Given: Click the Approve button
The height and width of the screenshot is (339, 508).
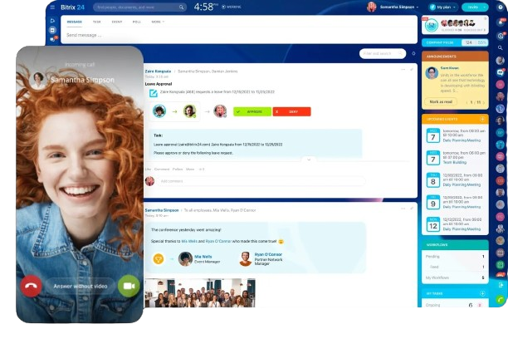Looking at the screenshot, I should (252, 111).
